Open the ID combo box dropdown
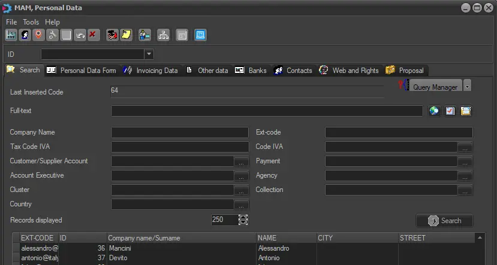 pyautogui.click(x=149, y=54)
